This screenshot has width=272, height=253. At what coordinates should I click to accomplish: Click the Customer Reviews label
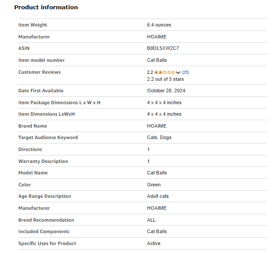click(x=40, y=72)
